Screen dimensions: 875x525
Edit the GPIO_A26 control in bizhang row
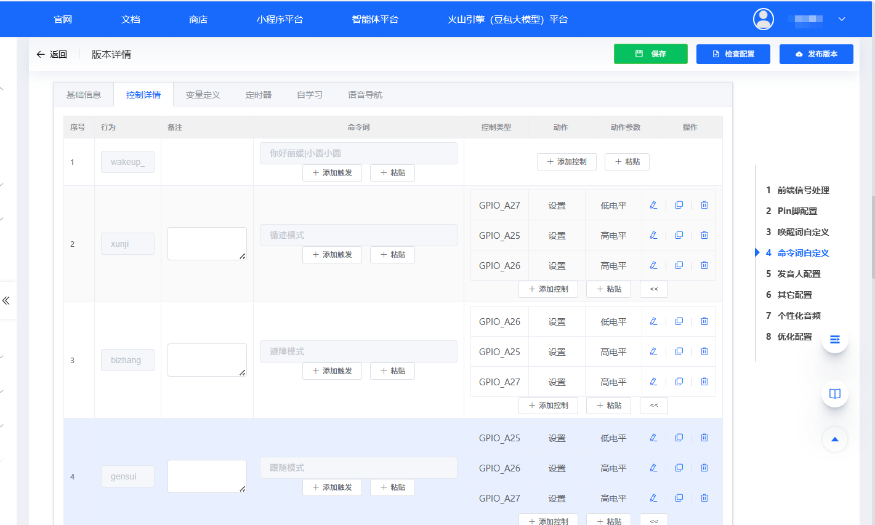(x=653, y=321)
